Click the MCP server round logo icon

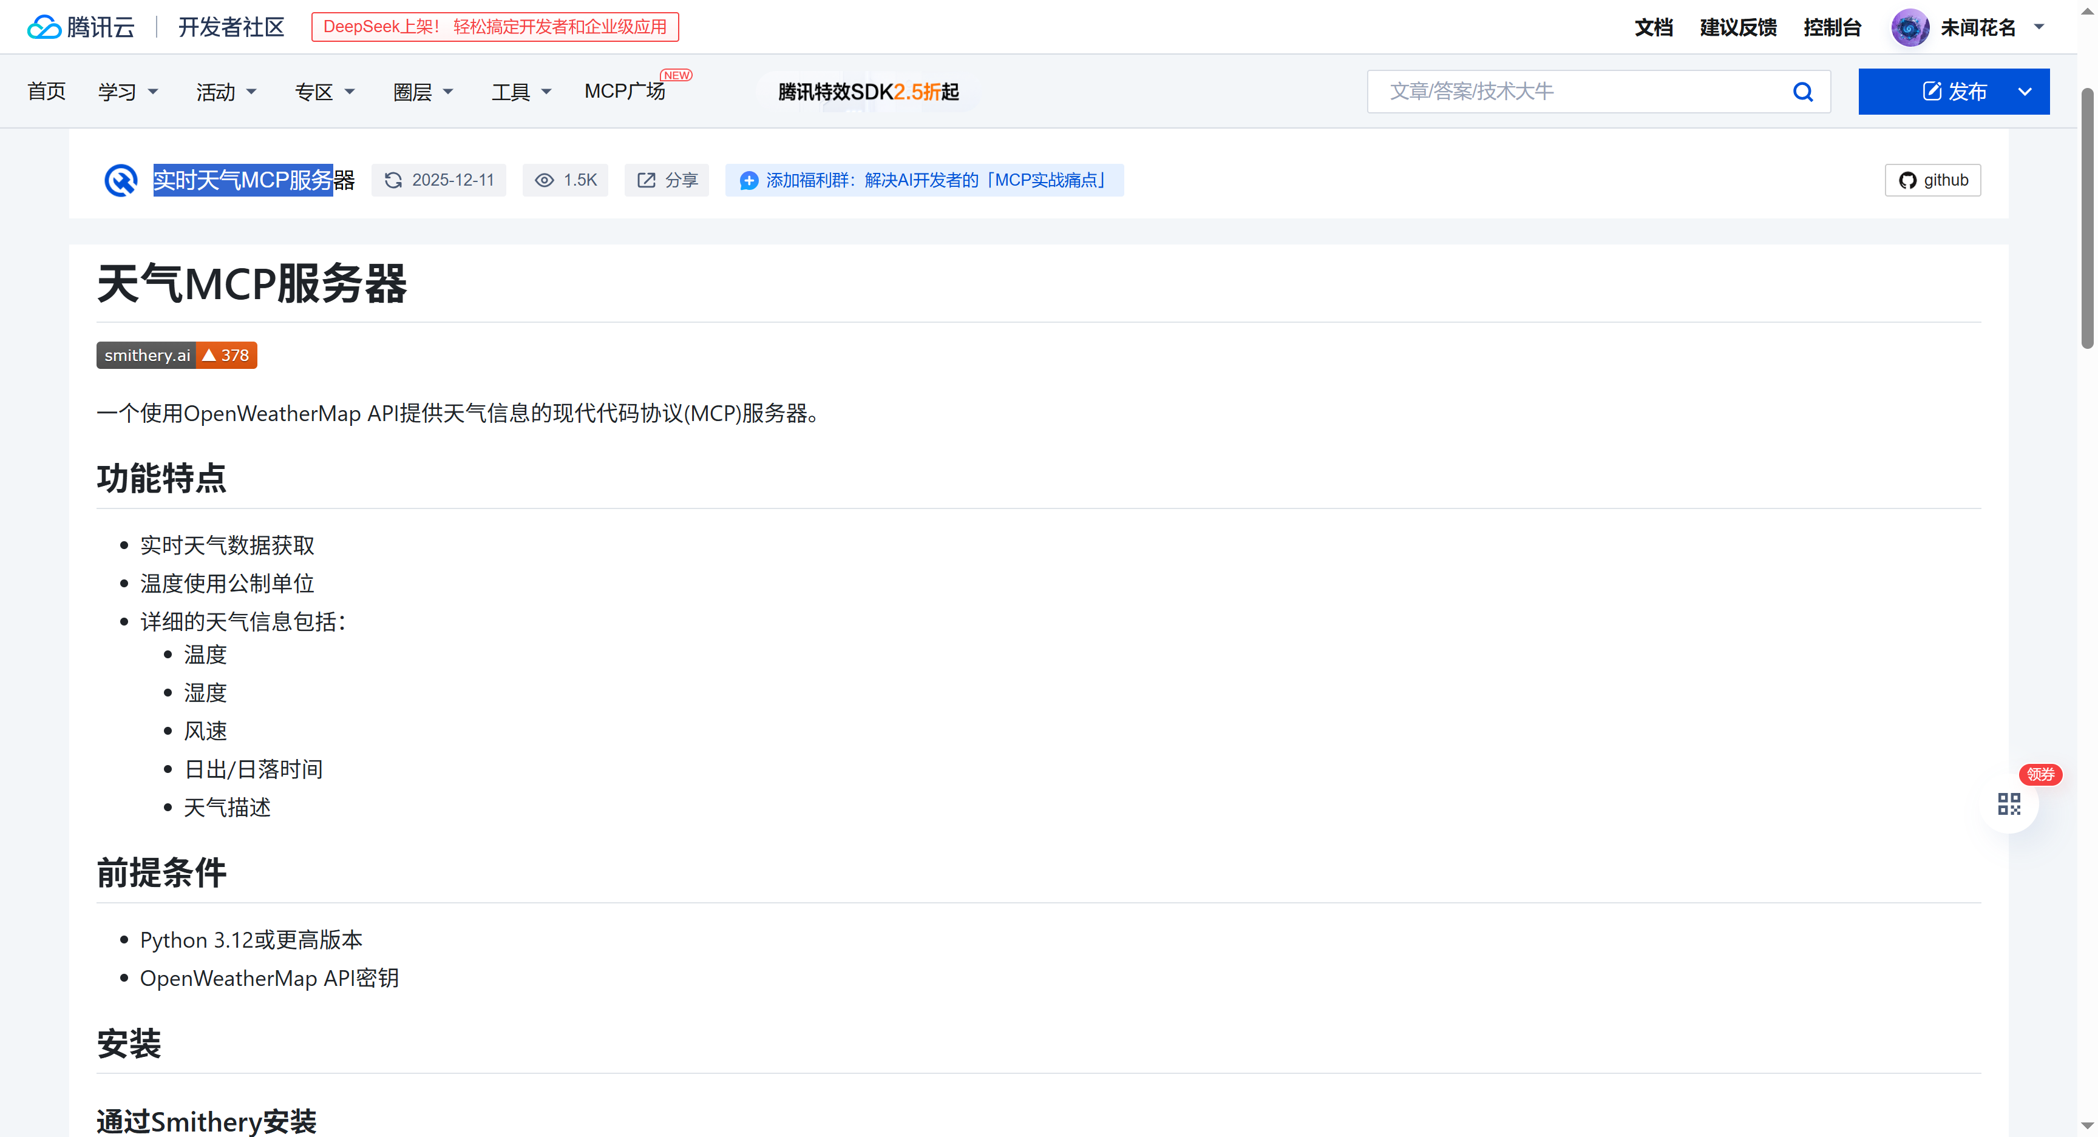click(121, 180)
